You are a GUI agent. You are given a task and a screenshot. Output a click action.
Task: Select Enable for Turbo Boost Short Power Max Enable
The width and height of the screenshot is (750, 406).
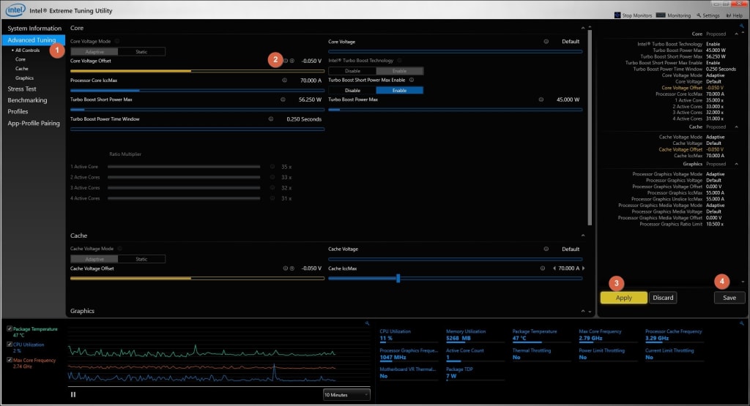(399, 90)
